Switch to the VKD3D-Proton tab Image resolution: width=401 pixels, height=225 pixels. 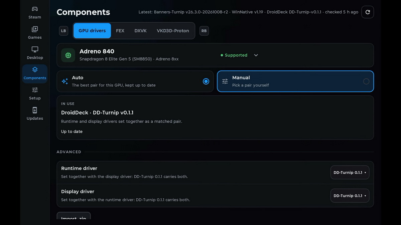click(173, 31)
